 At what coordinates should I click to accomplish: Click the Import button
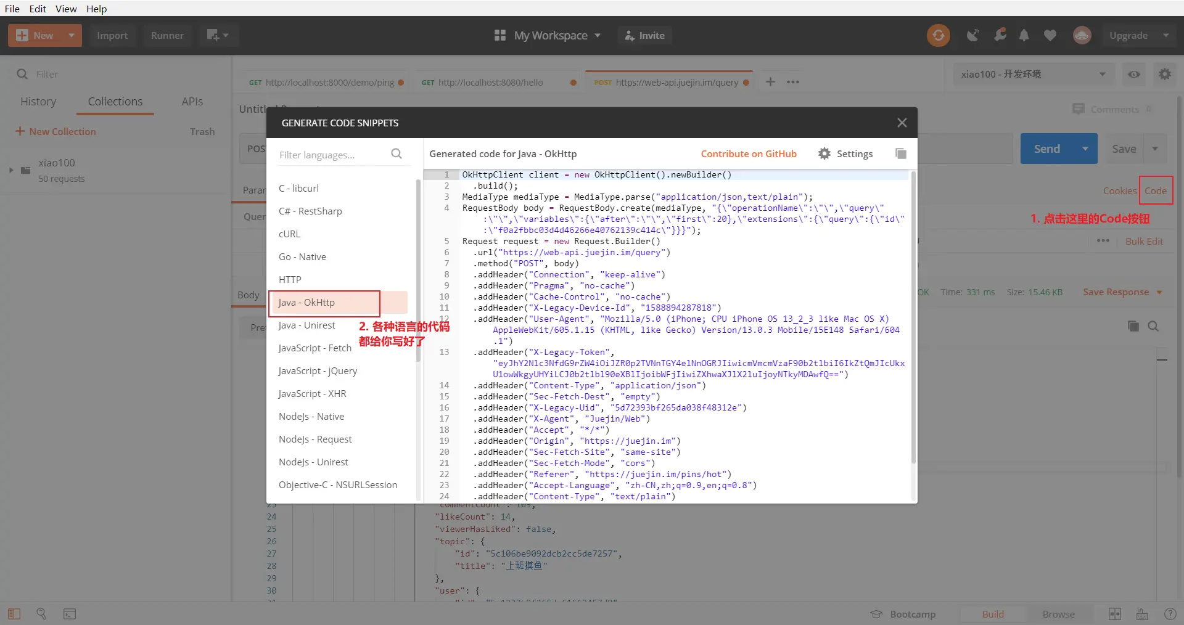[x=112, y=35]
